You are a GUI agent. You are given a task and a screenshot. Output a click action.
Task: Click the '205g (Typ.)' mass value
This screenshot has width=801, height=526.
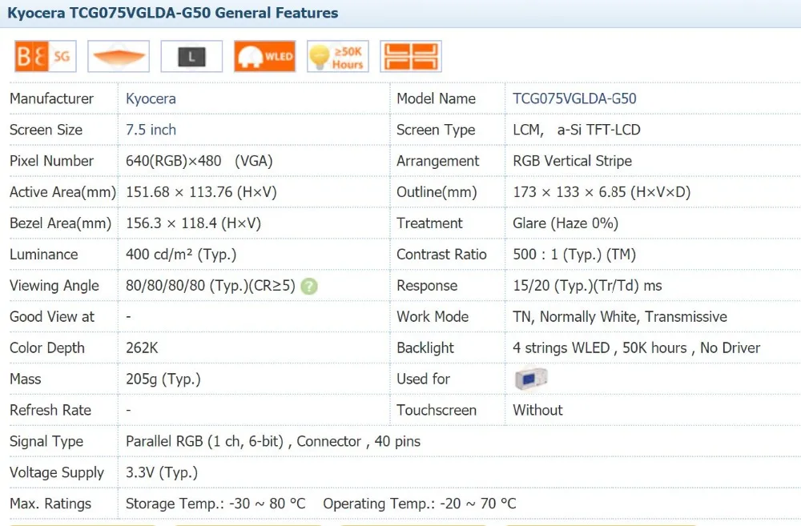pyautogui.click(x=163, y=379)
